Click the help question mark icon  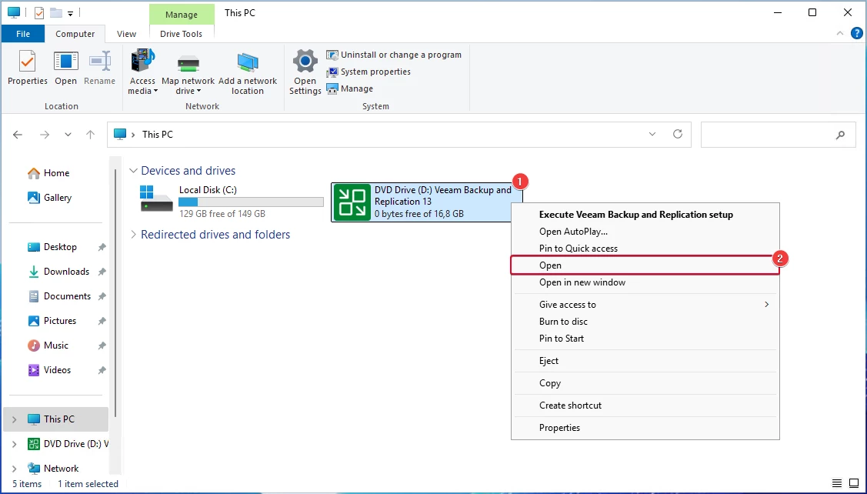coord(856,34)
